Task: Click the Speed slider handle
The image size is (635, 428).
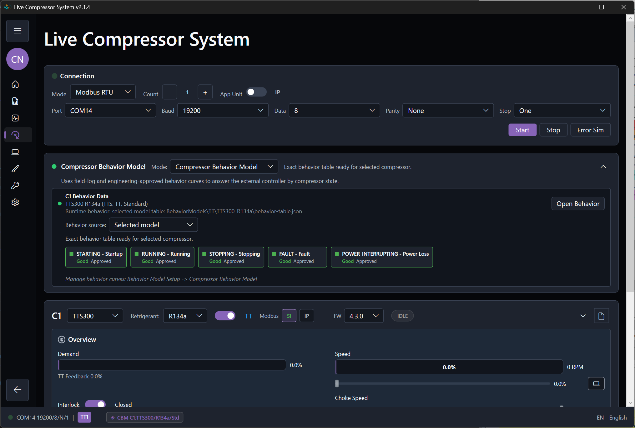Action: point(337,384)
